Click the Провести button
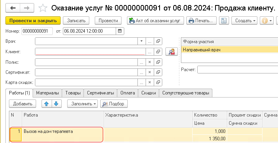Image resolution: width=278 pixels, height=143 pixels. point(108,21)
